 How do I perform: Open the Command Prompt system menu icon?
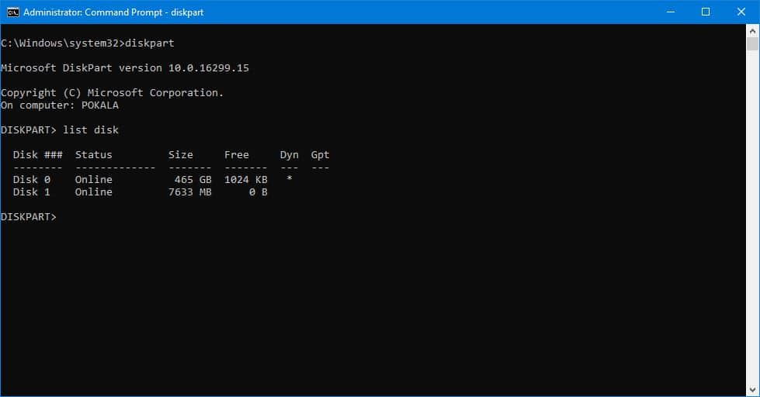tap(12, 12)
